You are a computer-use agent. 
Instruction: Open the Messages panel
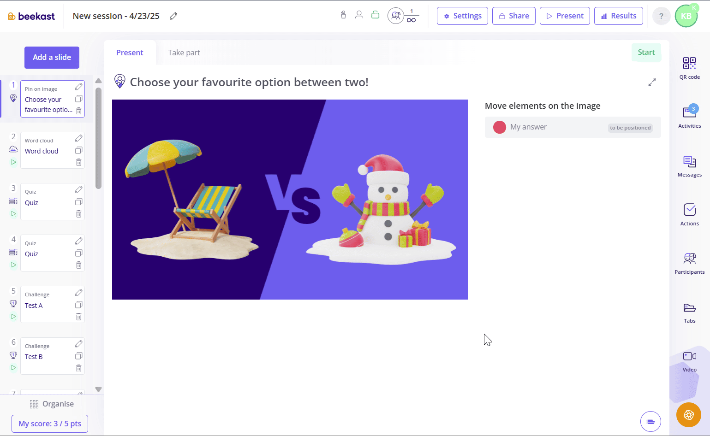(689, 166)
